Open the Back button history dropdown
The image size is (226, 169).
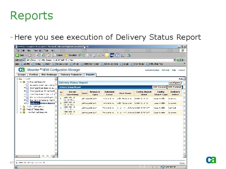pos(26,55)
